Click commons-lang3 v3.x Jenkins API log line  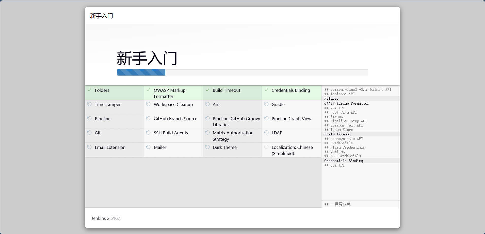pos(358,89)
